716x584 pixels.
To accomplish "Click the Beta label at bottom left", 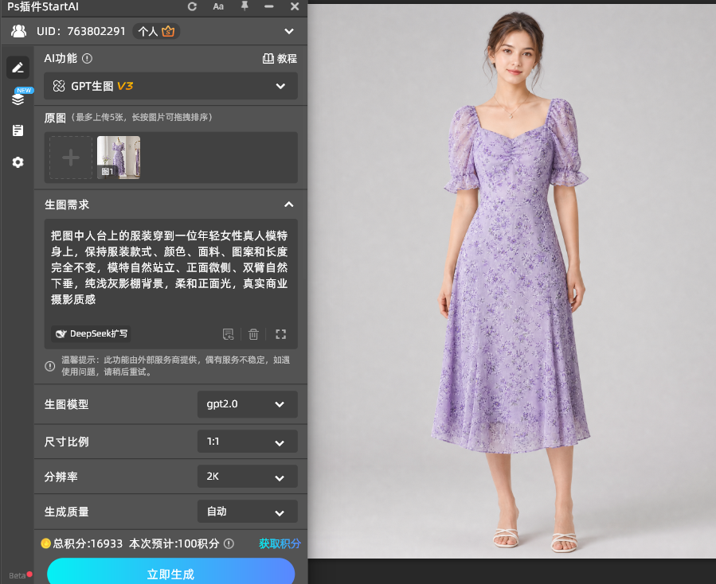I will [18, 575].
